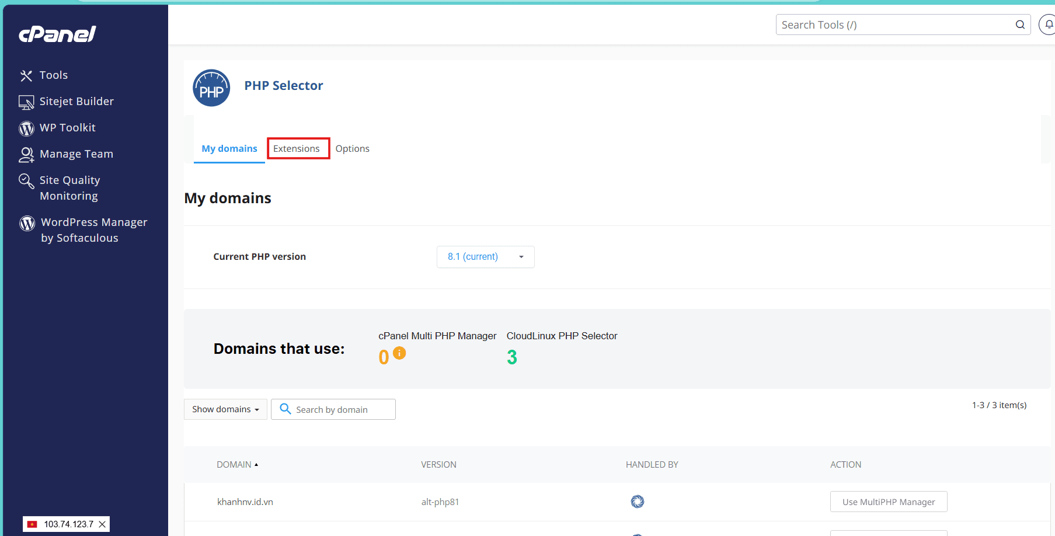The image size is (1055, 536).
Task: Click the 103.74.123.7 IP address text
Action: 68,524
